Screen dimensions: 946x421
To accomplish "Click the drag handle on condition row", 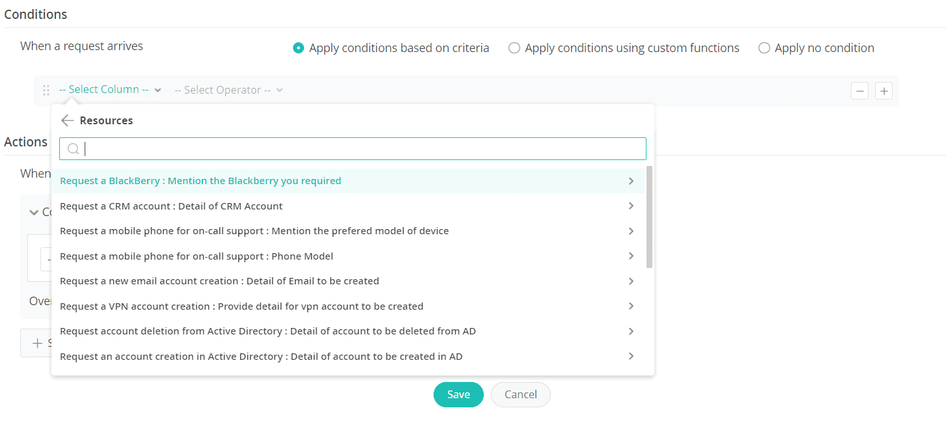I will pyautogui.click(x=46, y=90).
